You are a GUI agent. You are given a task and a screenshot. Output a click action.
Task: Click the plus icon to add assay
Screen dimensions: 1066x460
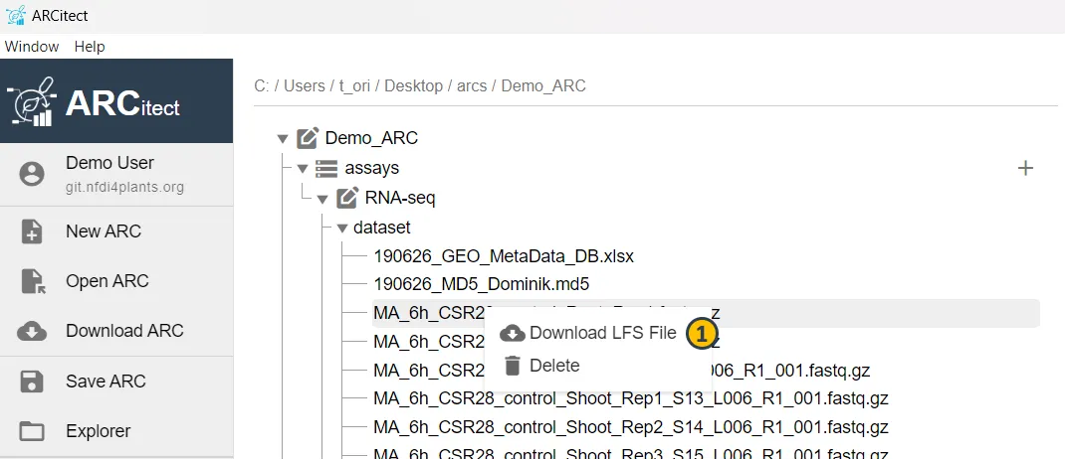click(1025, 169)
